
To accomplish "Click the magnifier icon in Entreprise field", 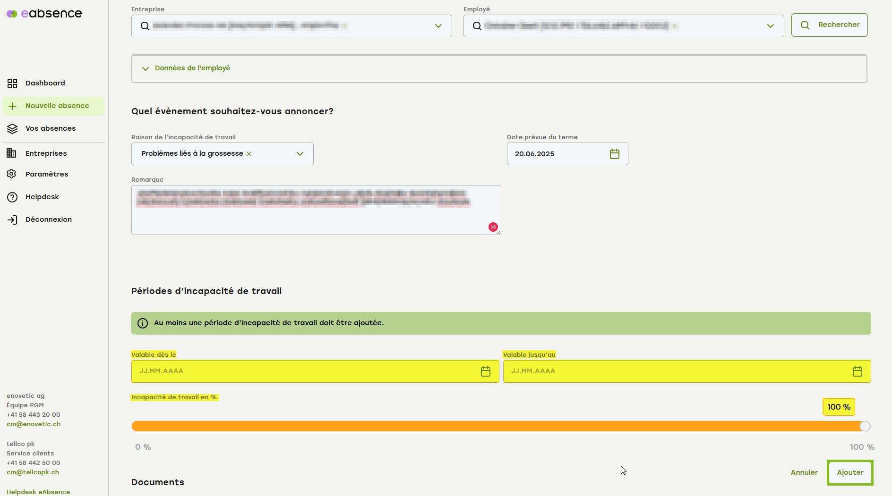I will coord(145,26).
